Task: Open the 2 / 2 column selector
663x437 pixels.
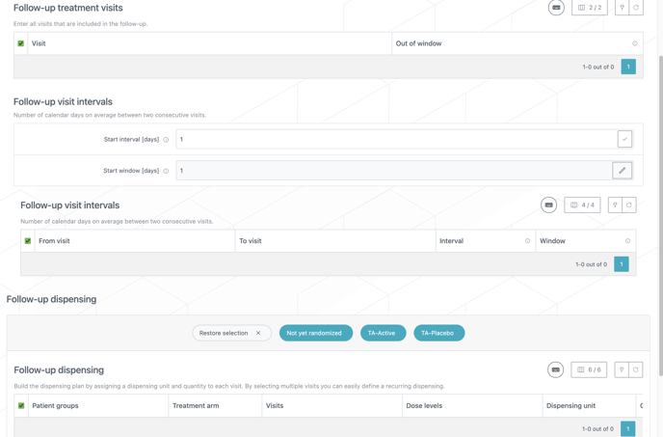Action: (x=590, y=8)
